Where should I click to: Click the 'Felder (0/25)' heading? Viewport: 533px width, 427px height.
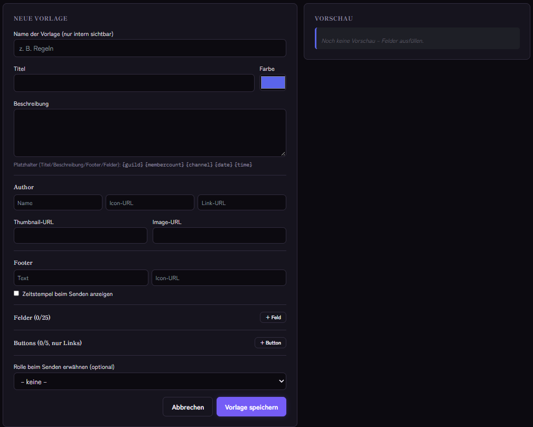pos(32,318)
